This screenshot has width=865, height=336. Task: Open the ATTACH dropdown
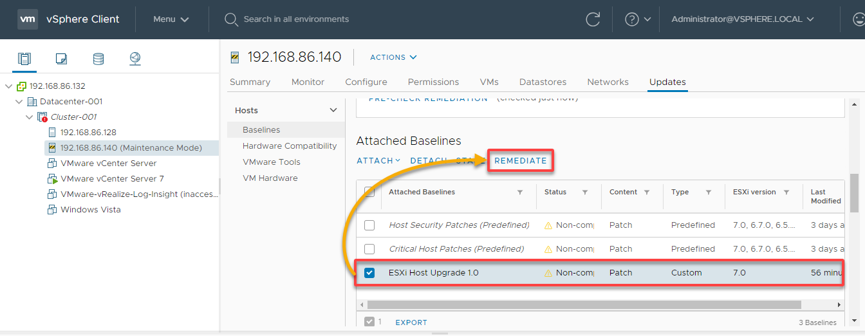pos(379,161)
